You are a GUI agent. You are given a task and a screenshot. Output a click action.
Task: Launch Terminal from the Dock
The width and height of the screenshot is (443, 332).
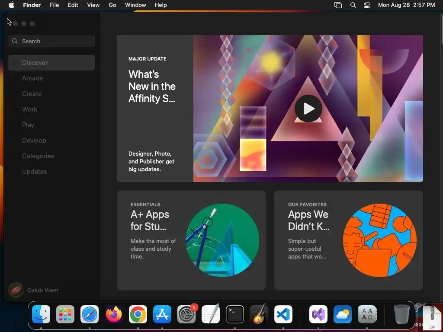235,314
